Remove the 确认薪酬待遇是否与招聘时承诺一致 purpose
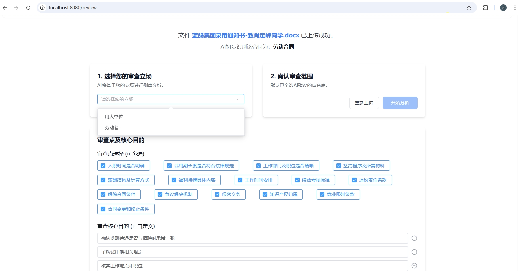Viewport: 518px width, 271px height. [x=414, y=238]
